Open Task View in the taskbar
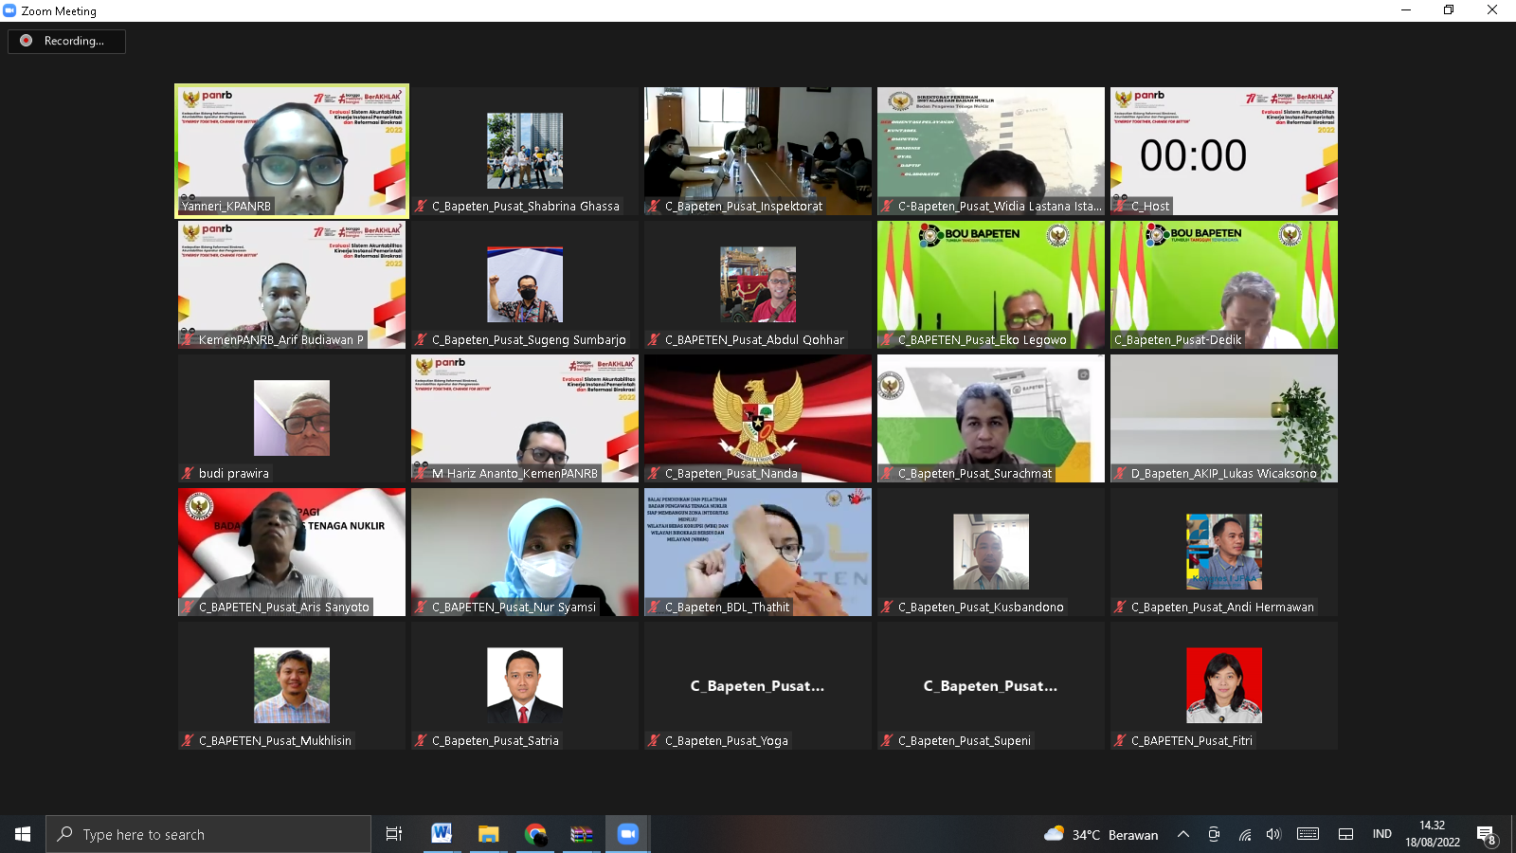 (x=394, y=834)
